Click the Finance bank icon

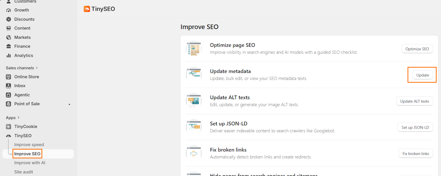coord(8,46)
